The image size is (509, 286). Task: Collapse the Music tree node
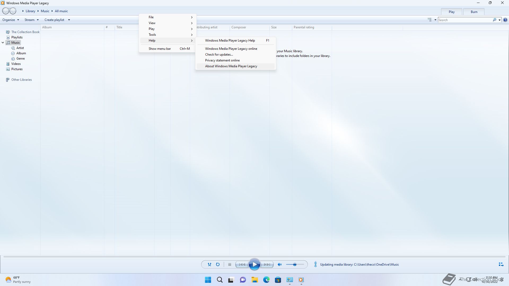[x=3, y=43]
